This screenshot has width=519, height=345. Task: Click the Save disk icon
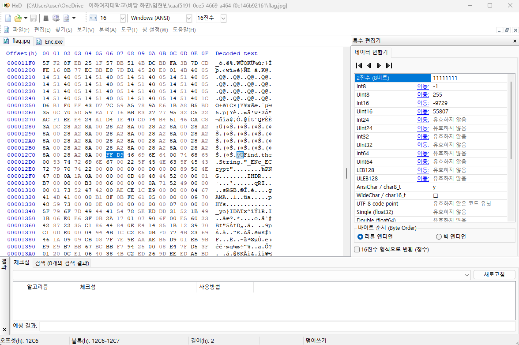coord(33,18)
